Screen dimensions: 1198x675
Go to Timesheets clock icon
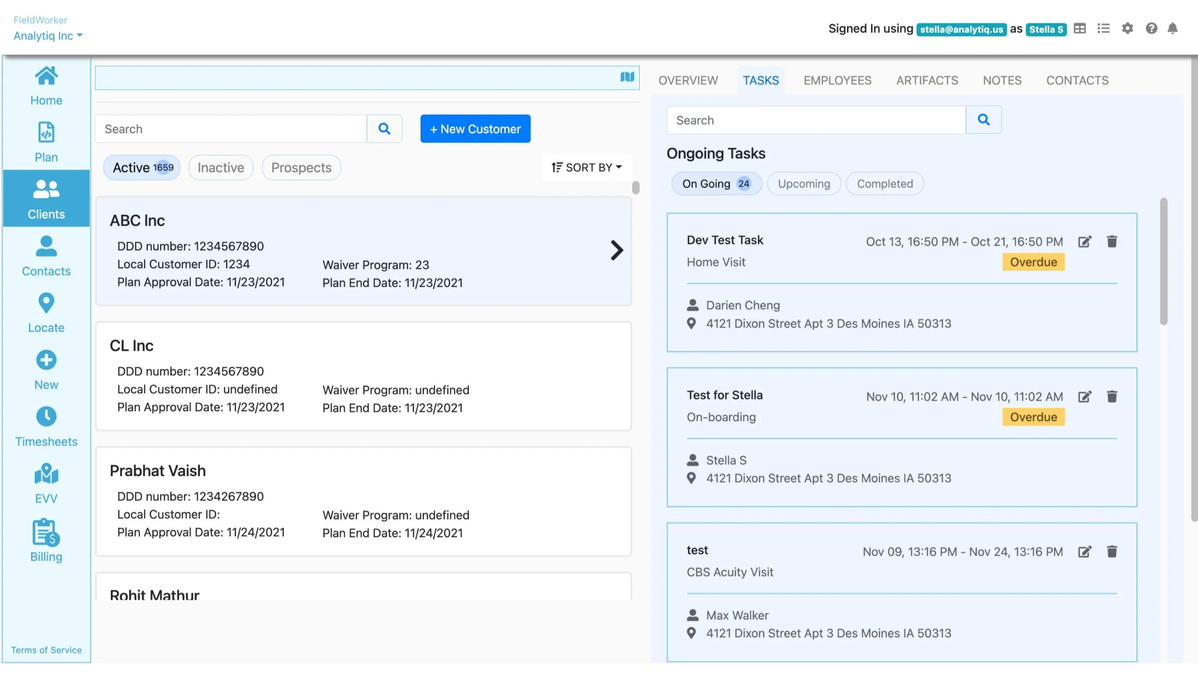click(46, 417)
